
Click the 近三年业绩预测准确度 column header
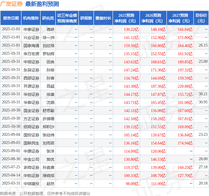pos(67,18)
